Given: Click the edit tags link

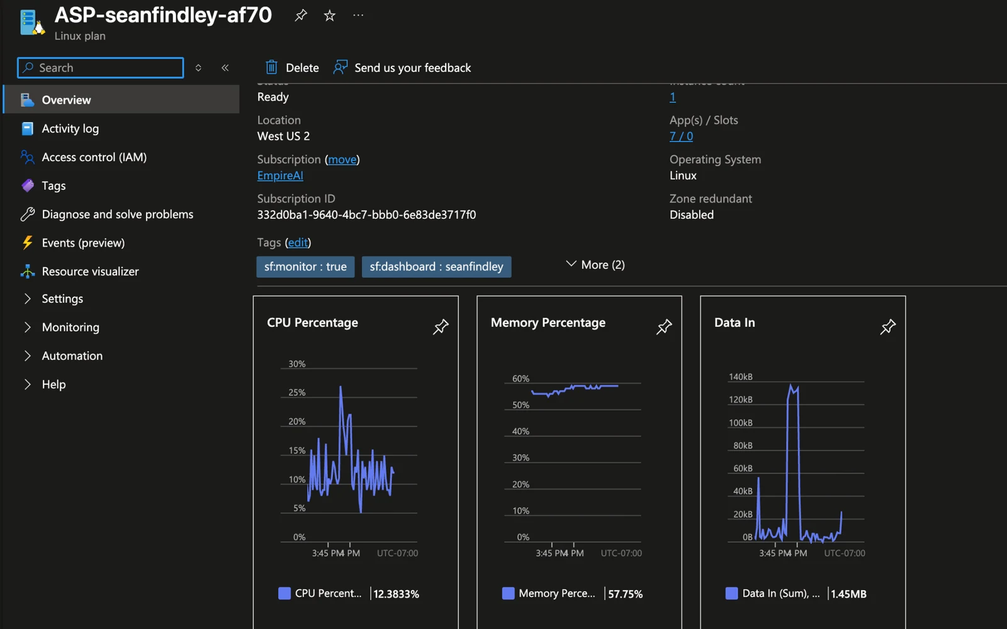Looking at the screenshot, I should [298, 243].
